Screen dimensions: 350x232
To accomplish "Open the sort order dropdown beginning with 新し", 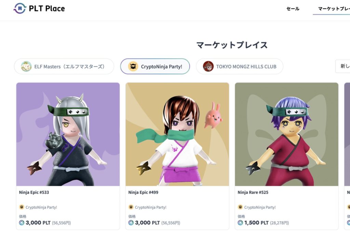I will coord(342,66).
